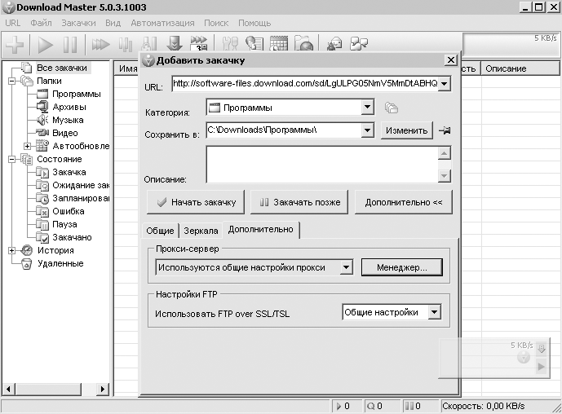562x414 pixels.
Task: Open the Помощь menu
Action: [x=254, y=24]
